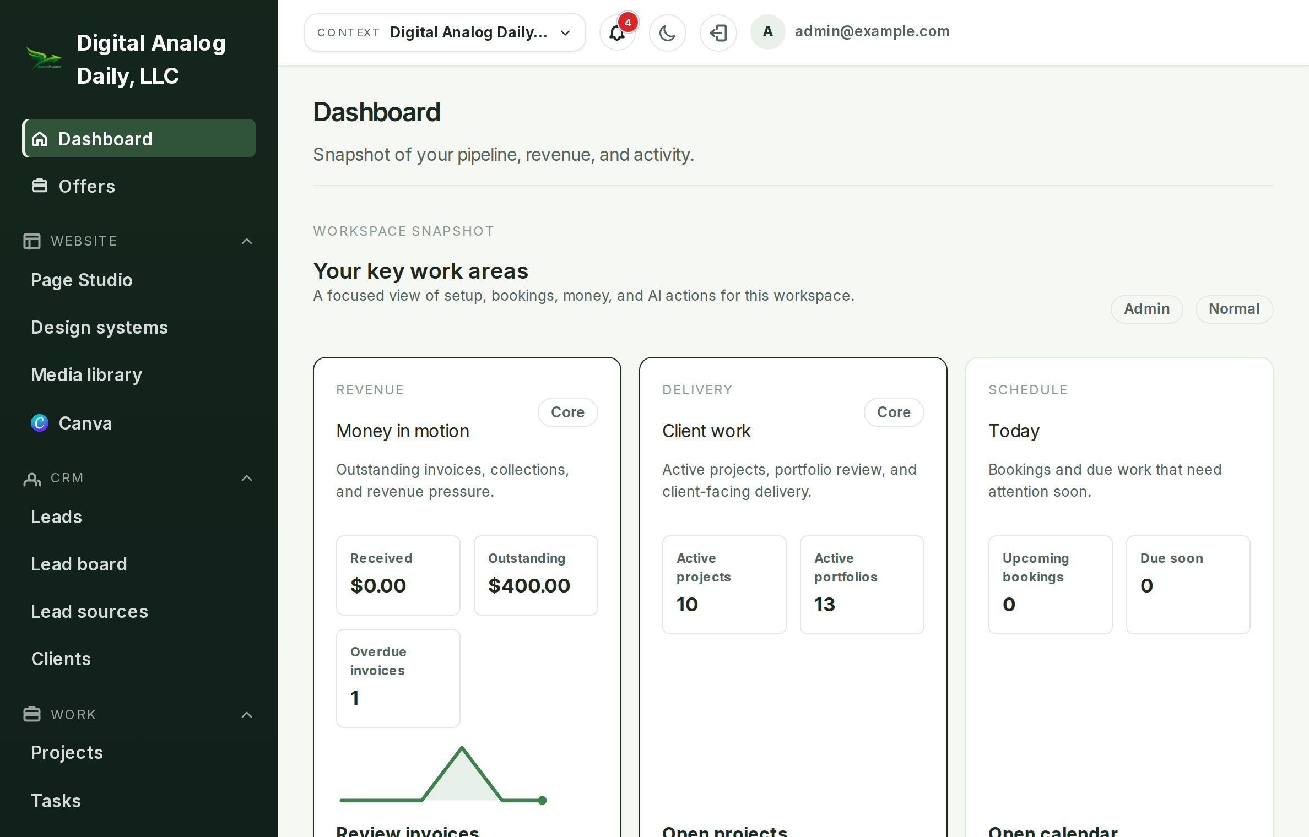Click the Your key work areas heading
Screen dimensions: 1309x837
click(420, 271)
